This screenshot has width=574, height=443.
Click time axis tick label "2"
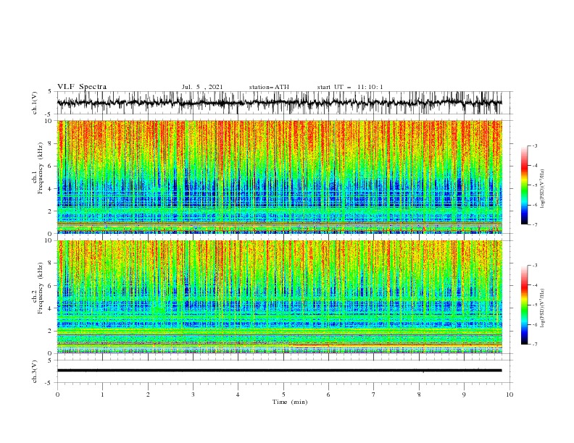[148, 395]
